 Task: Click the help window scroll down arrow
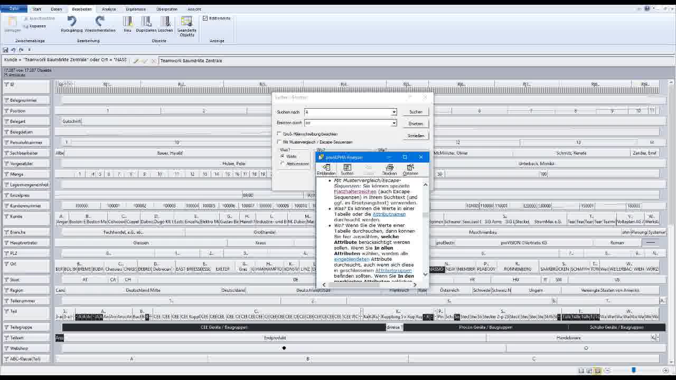pos(425,274)
